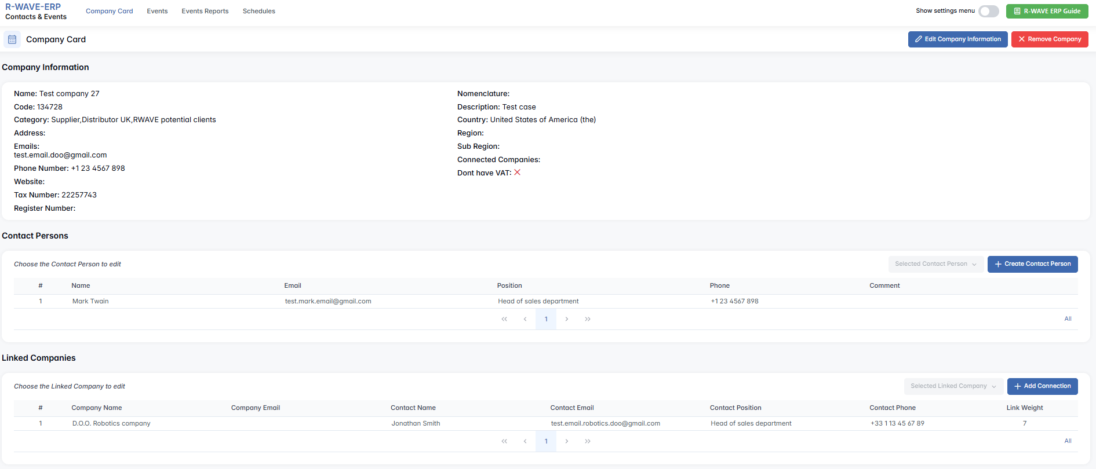Click Create Contact Person button
1096x469 pixels.
click(x=1032, y=264)
